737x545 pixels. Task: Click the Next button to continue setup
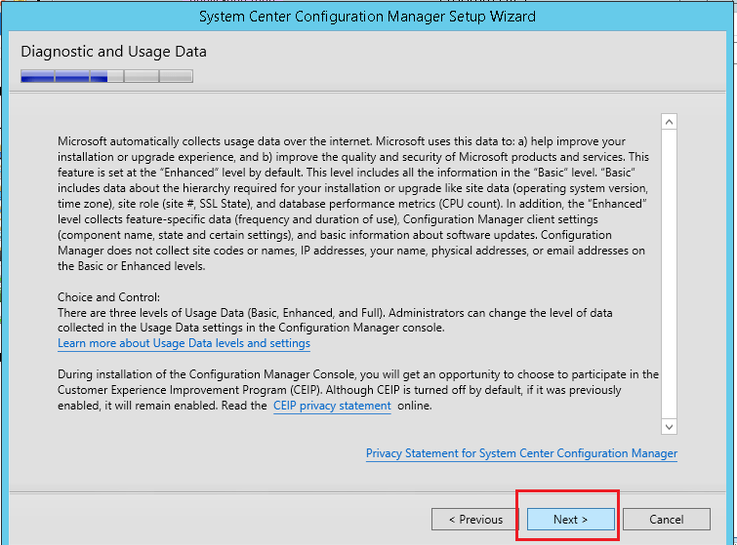(570, 520)
